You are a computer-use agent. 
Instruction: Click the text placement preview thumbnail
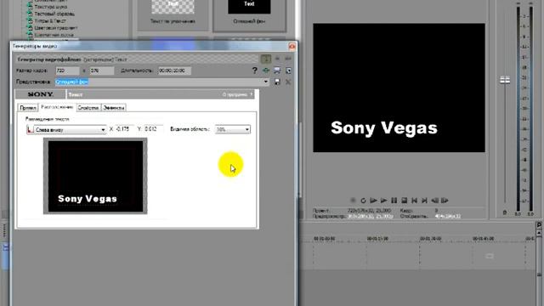(x=95, y=176)
